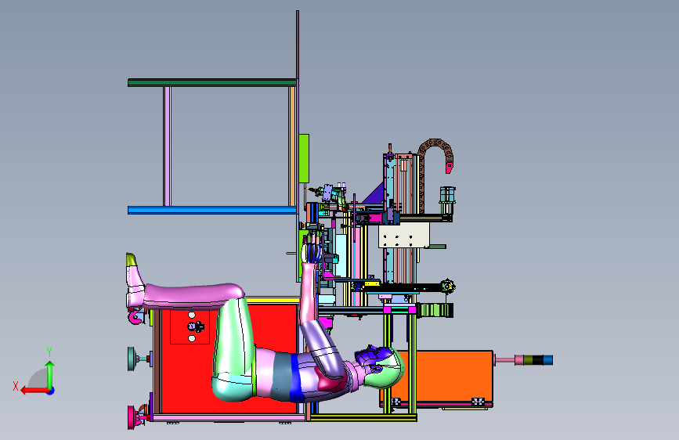Click the blue origin ball of the triad
The image size is (679, 440).
pyautogui.click(x=51, y=391)
